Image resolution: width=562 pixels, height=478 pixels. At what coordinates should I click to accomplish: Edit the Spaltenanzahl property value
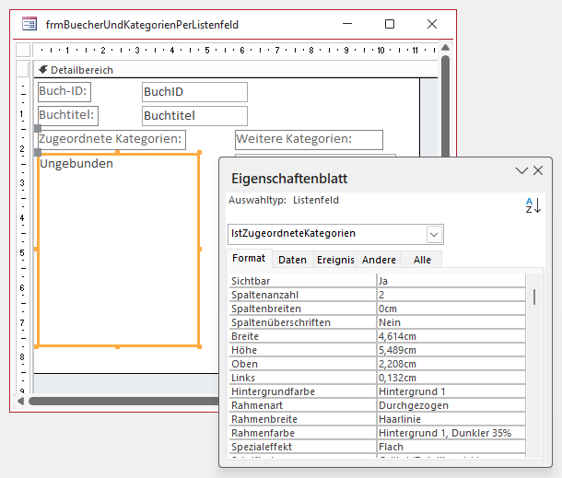click(450, 295)
